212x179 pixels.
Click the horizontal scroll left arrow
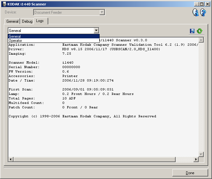click(x=11, y=160)
